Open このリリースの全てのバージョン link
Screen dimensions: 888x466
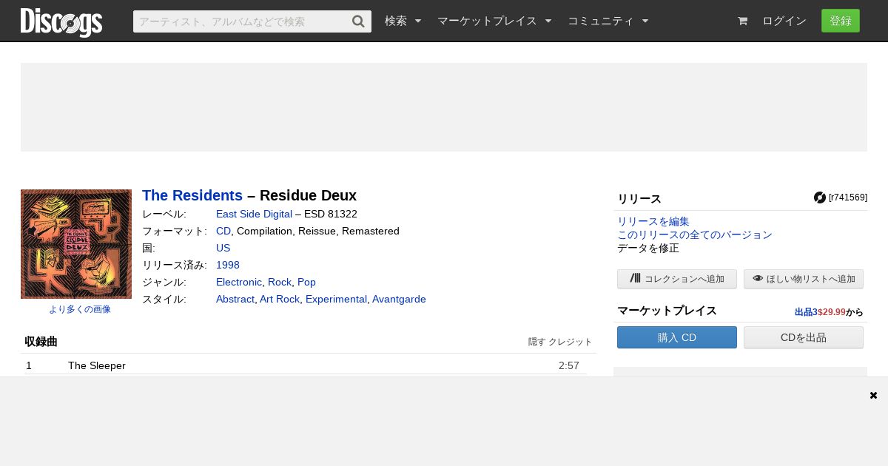tap(695, 234)
